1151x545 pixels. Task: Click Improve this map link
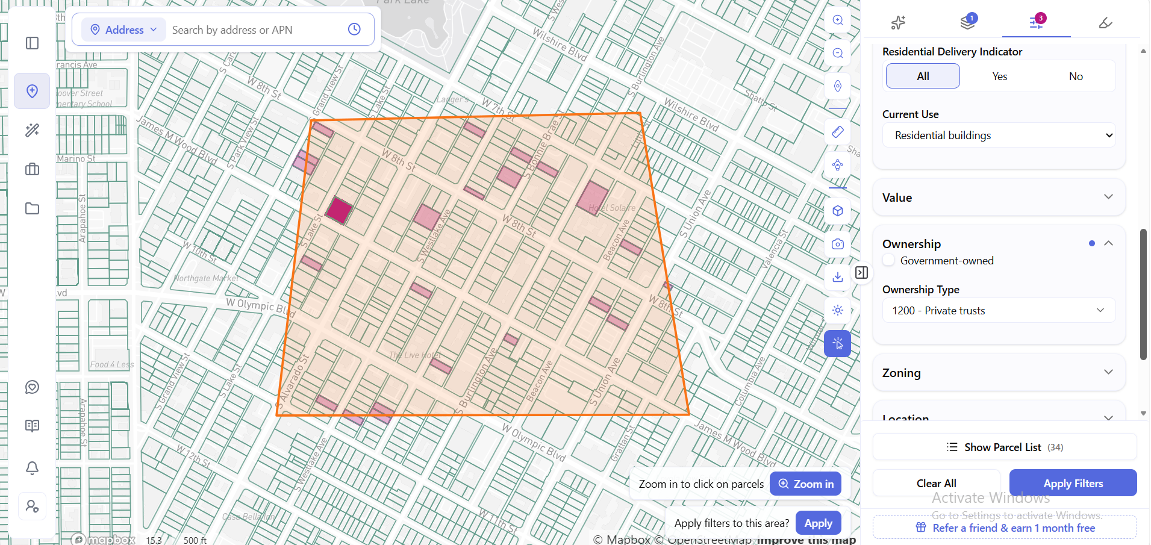click(x=806, y=540)
